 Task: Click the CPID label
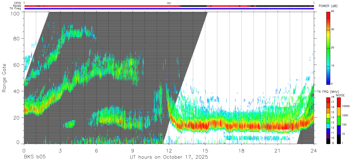click(18, 3)
